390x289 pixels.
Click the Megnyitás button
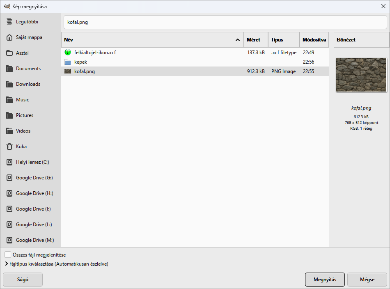325,280
